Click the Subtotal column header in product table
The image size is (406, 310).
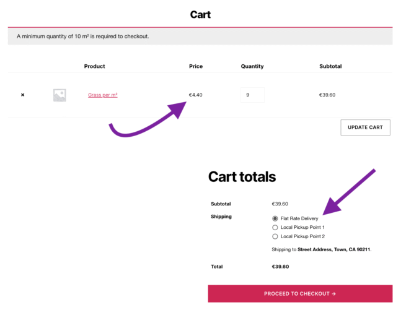[x=330, y=66]
